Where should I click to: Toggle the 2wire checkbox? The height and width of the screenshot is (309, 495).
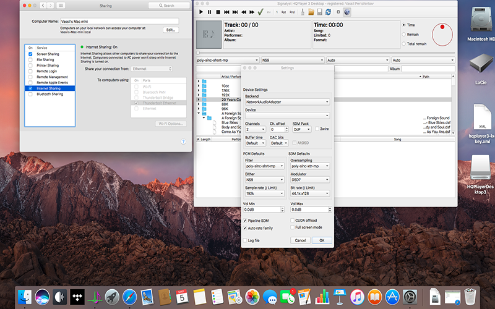pyautogui.click(x=317, y=129)
